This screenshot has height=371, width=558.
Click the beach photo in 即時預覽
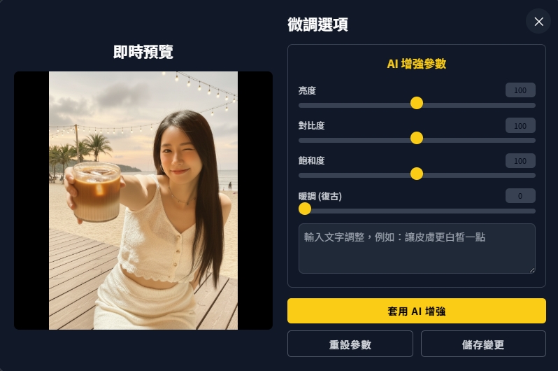pyautogui.click(x=143, y=200)
